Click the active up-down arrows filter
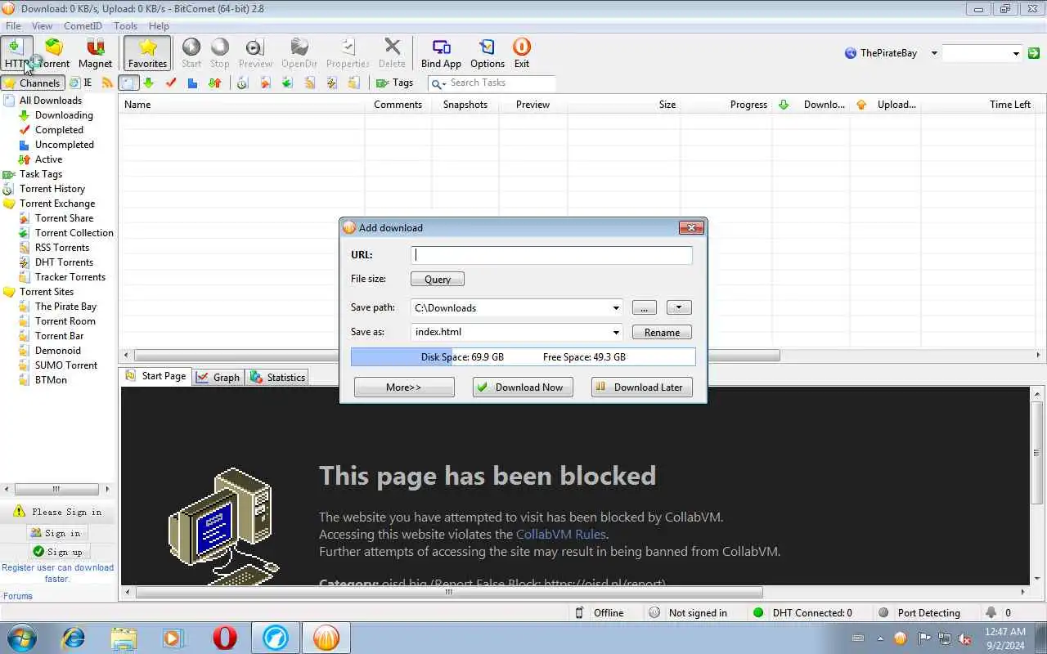 point(215,83)
